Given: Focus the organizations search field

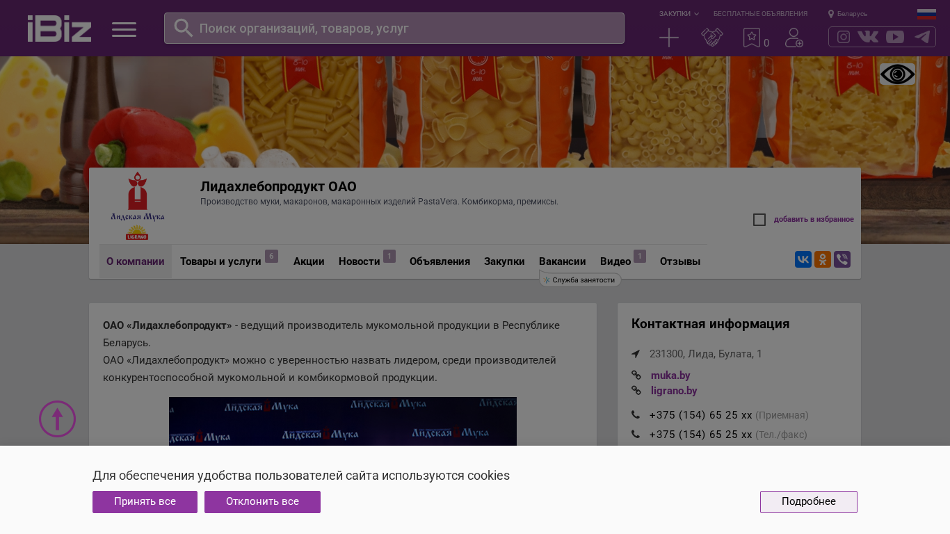Looking at the screenshot, I should pyautogui.click(x=394, y=29).
